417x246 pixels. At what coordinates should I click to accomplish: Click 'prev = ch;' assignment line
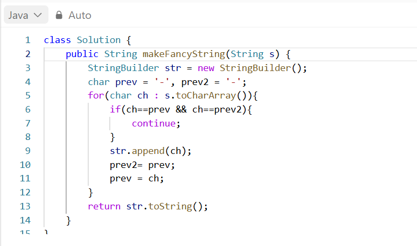(x=137, y=179)
